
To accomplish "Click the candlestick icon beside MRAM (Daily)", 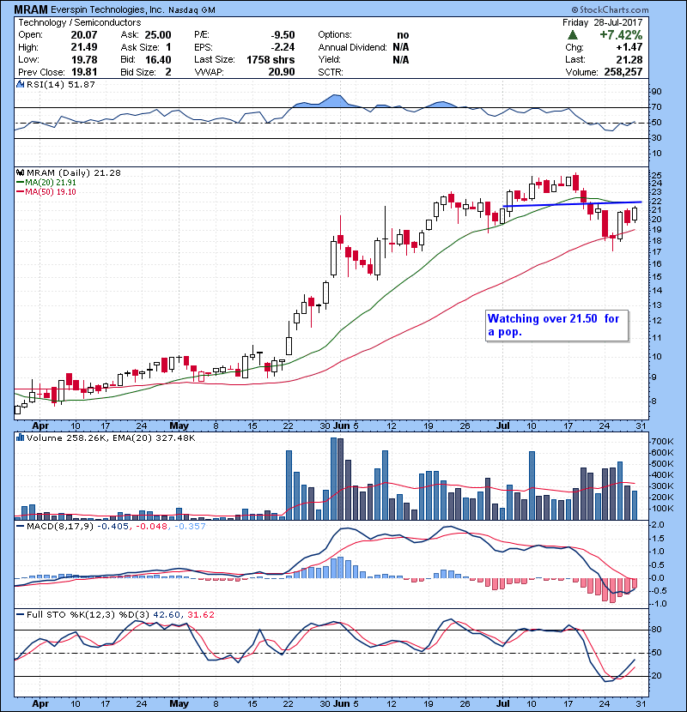I will tap(20, 172).
